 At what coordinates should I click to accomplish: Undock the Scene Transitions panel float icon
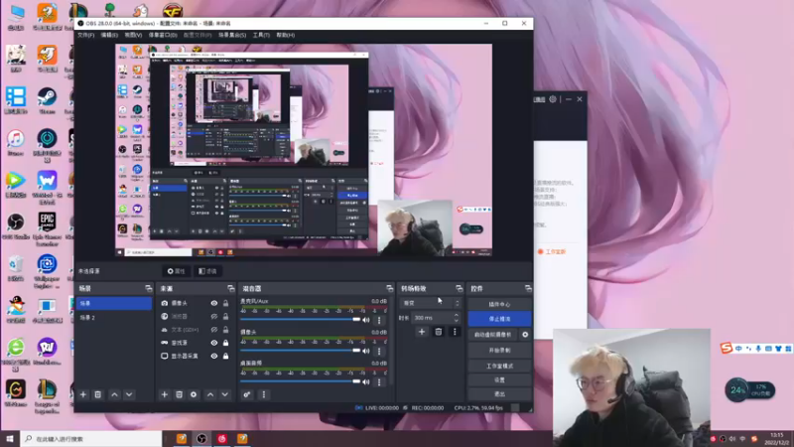pos(459,288)
